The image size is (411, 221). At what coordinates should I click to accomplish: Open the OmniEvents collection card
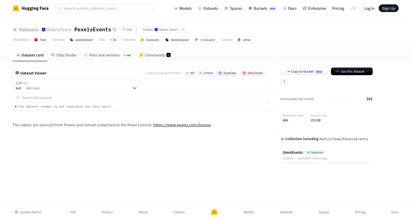[326, 155]
